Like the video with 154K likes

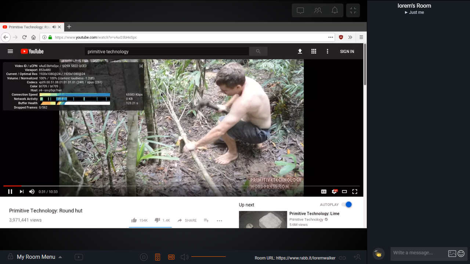coord(139,220)
